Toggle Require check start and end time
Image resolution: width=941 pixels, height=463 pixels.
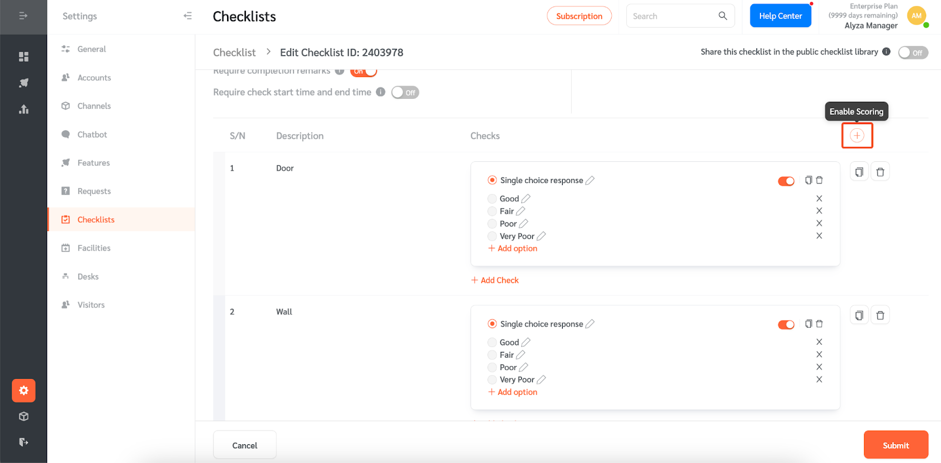(x=405, y=92)
